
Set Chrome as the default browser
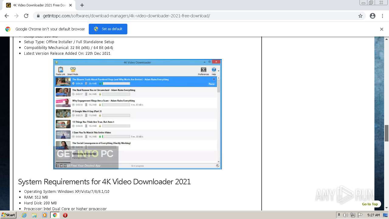click(108, 29)
